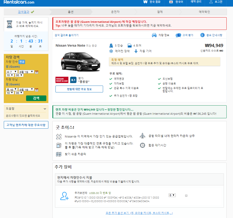Screen dimensions: 233x218
Task: Click the 렌탈에 대한 주요 정보 button
Action: pyautogui.click(x=79, y=89)
